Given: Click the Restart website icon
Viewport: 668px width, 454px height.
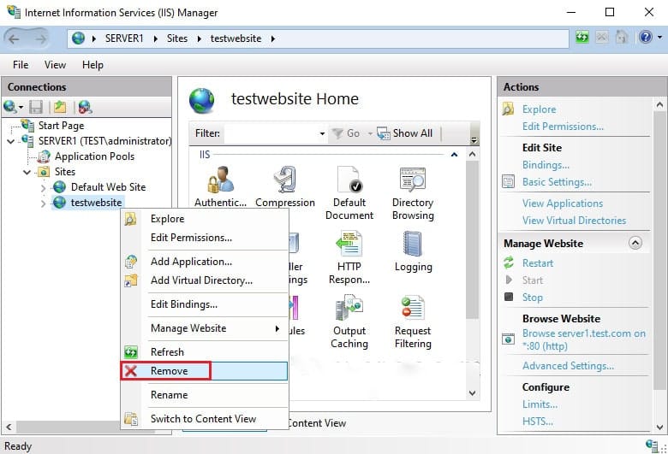Looking at the screenshot, I should (509, 262).
